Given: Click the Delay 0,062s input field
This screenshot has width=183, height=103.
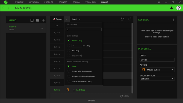Looking at the screenshot, I should (x=157, y=60).
